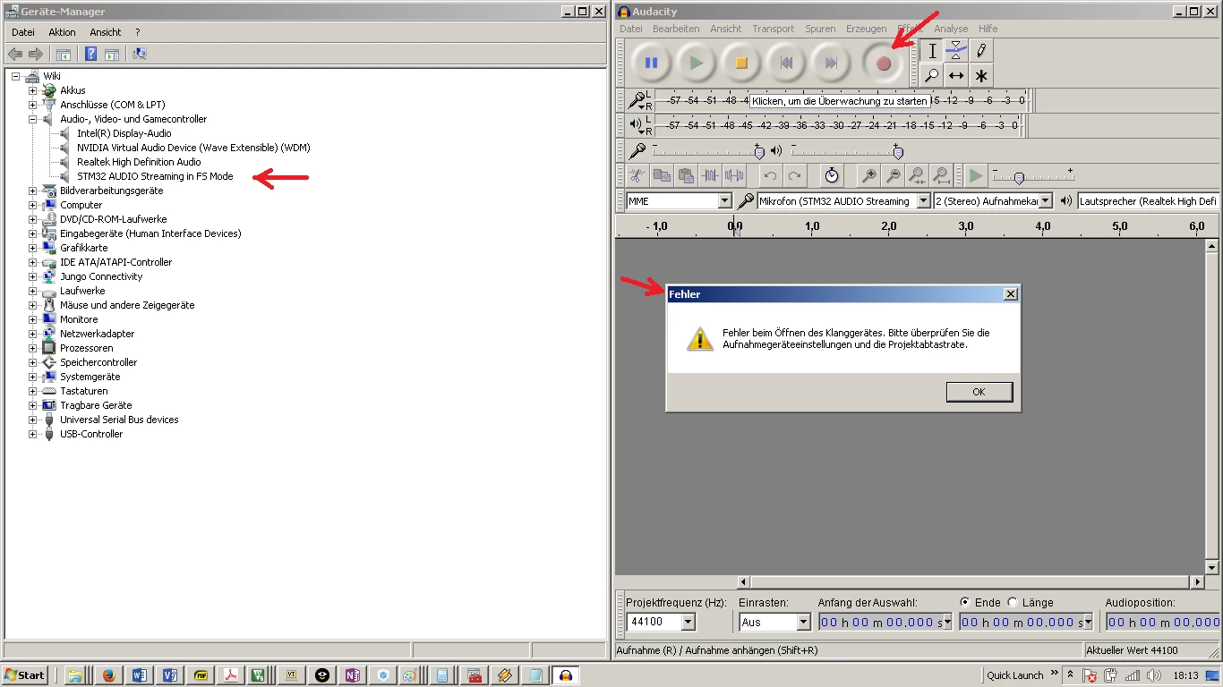
Task: Click the Stop button in Audacity
Action: (x=741, y=64)
